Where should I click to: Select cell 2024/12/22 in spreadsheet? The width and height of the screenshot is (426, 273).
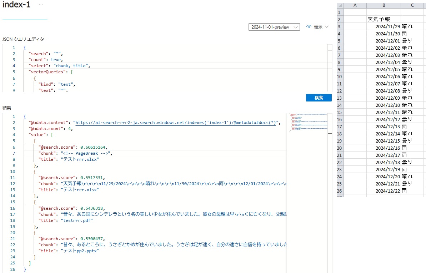pos(384,191)
